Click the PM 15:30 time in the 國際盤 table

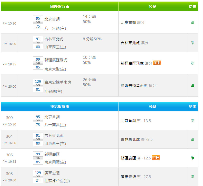pos(9,23)
